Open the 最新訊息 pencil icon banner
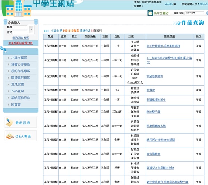208x185 pixels. pos(21,122)
